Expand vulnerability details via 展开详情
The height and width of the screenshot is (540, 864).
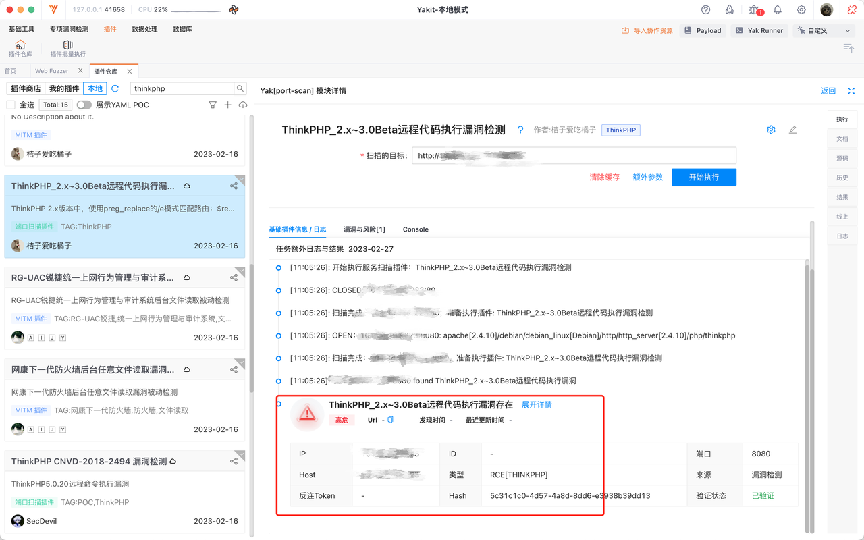[537, 404]
